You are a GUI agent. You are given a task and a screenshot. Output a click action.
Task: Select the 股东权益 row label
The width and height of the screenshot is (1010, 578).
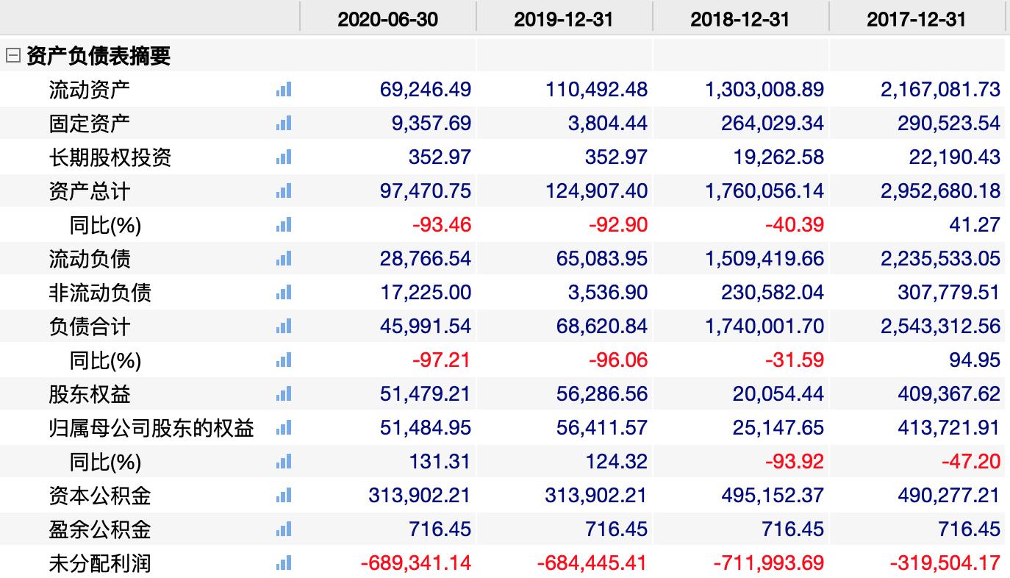(90, 394)
